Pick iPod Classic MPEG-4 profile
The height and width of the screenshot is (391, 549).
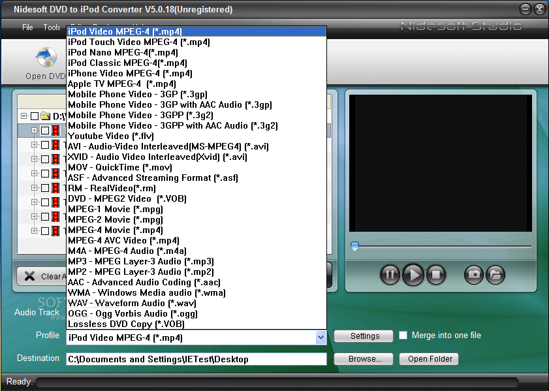point(196,63)
